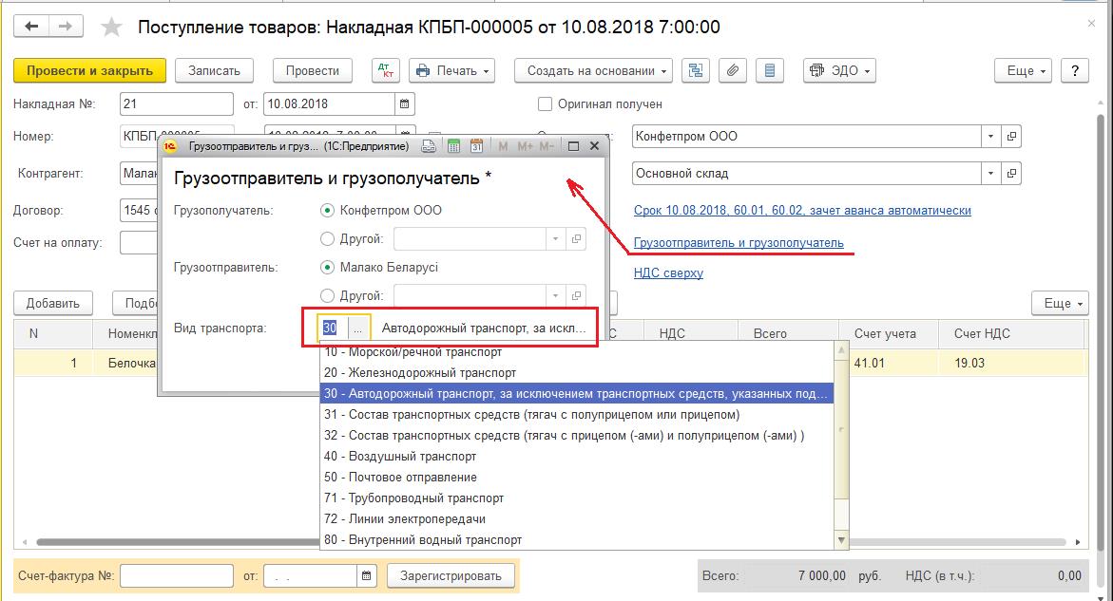Open calendar for Счет-фактура date
Viewport: 1113px width, 601px height.
click(x=366, y=575)
